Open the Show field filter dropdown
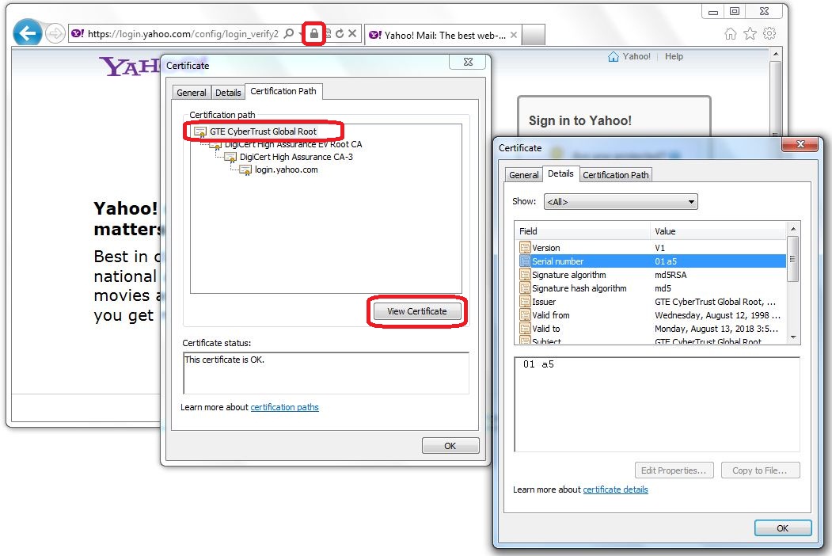The width and height of the screenshot is (832, 556). [x=690, y=201]
